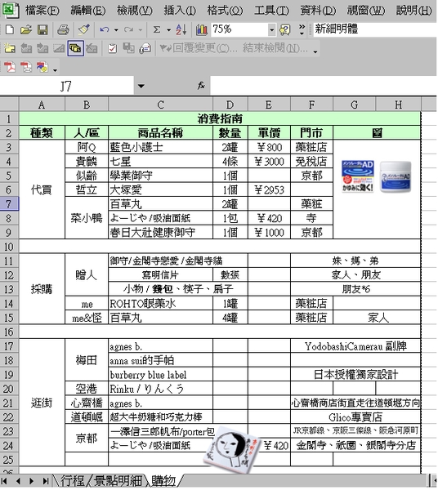This screenshot has width=438, height=490.
Task: Open a file with the folder icon
Action: tap(26, 30)
